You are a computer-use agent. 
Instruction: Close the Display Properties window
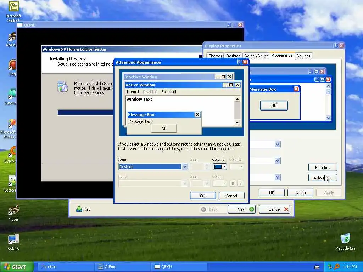341,46
